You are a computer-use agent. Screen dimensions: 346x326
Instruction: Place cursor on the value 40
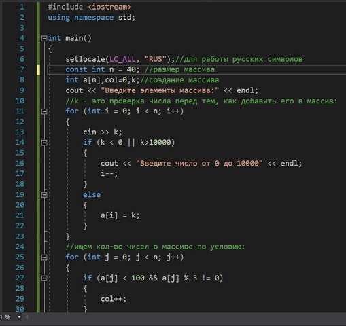coord(131,69)
